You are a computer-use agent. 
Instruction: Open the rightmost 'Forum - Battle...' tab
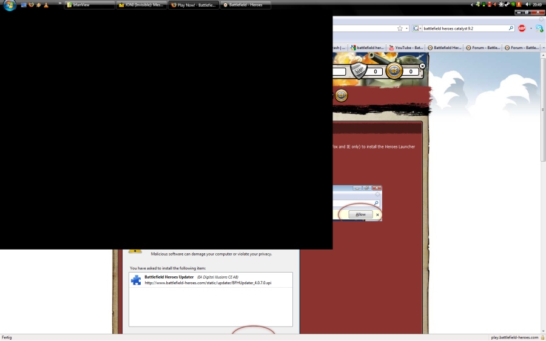(x=522, y=48)
